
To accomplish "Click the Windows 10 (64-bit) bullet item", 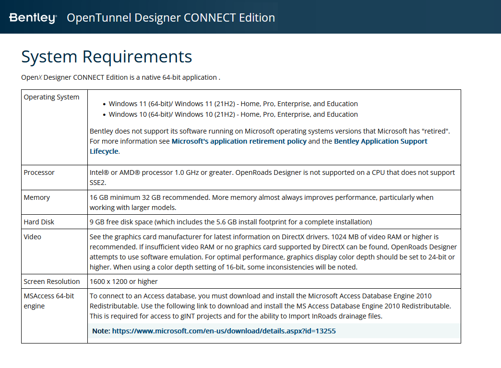I will pos(233,114).
